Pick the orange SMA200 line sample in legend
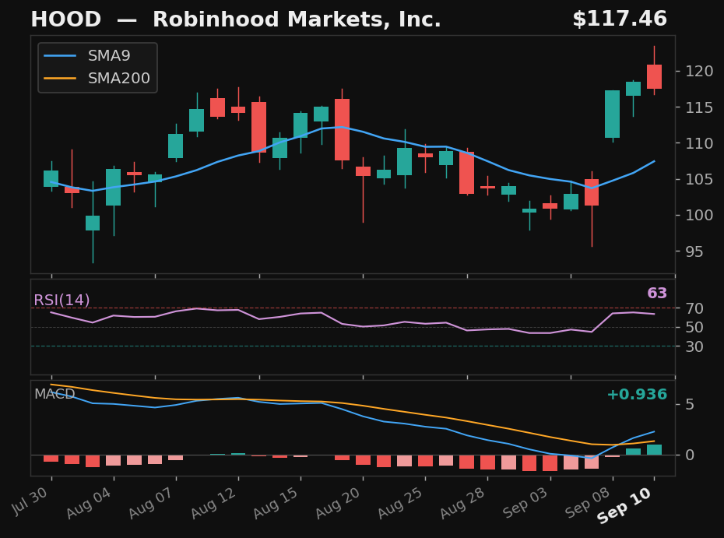Image resolution: width=724 pixels, height=538 pixels. [x=60, y=79]
